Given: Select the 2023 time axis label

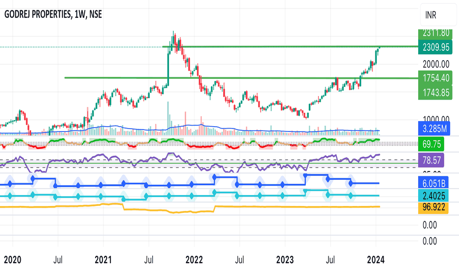Looking at the screenshot, I should 285,260.
